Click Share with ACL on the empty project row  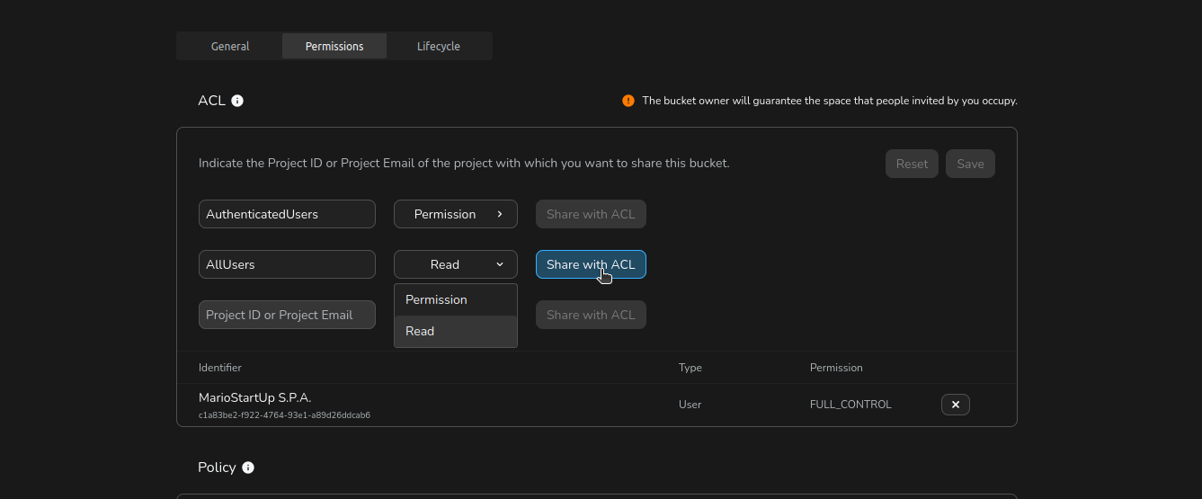(x=591, y=315)
